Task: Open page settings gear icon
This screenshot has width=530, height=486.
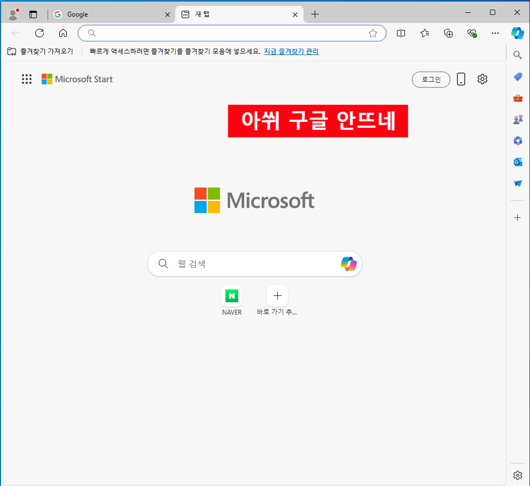Action: click(x=482, y=79)
